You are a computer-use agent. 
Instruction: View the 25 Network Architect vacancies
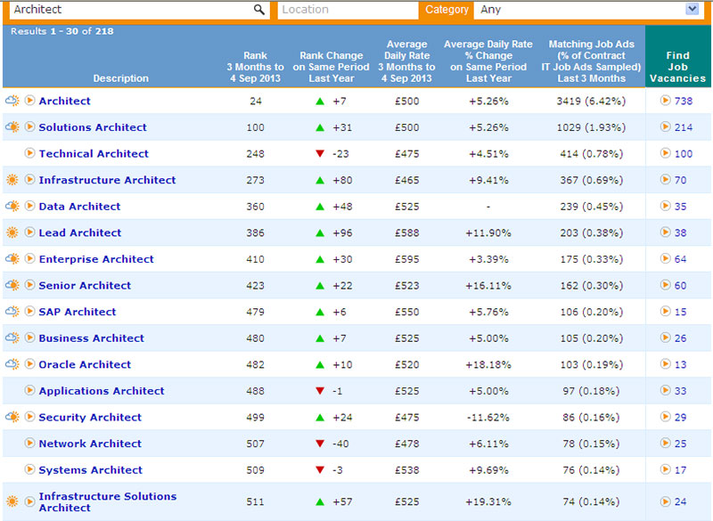click(x=680, y=444)
